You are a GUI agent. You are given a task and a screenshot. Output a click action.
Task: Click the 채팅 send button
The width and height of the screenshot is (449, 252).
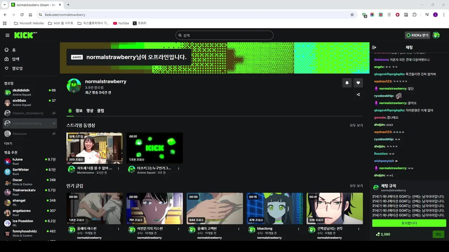(x=438, y=234)
